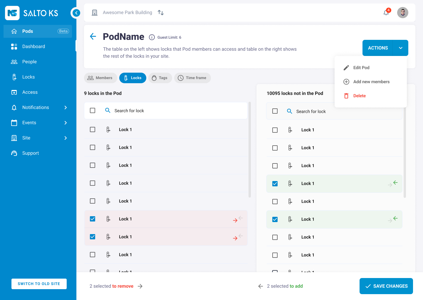Image resolution: width=423 pixels, height=300 pixels.
Task: Click the SALTO KS logo
Action: click(x=32, y=13)
